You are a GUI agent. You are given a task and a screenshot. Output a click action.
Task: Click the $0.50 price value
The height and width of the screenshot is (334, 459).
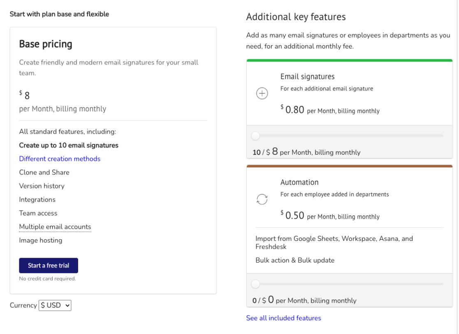[x=292, y=215]
